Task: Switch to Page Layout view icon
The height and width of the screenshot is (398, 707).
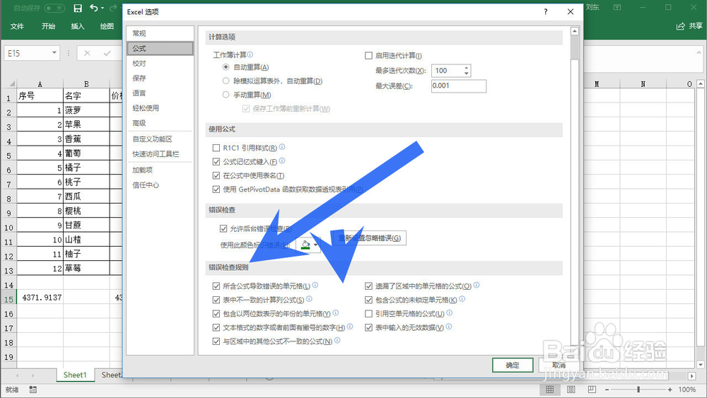Action: (571, 390)
